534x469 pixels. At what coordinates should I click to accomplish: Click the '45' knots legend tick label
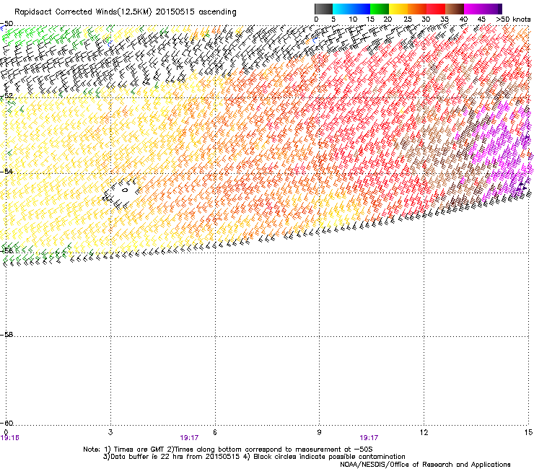pyautogui.click(x=481, y=19)
